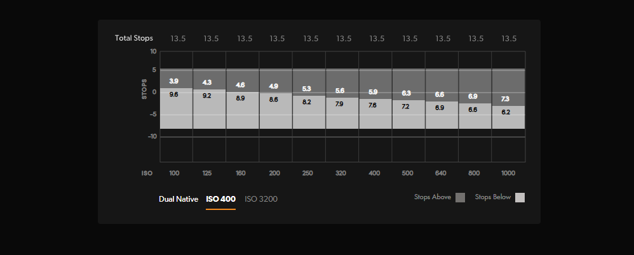This screenshot has width=634, height=255.
Task: Select the ISO 400 tab
Action: point(220,199)
